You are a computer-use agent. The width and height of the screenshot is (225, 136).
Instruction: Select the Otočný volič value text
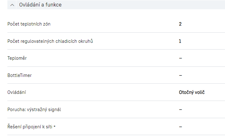click(x=192, y=92)
